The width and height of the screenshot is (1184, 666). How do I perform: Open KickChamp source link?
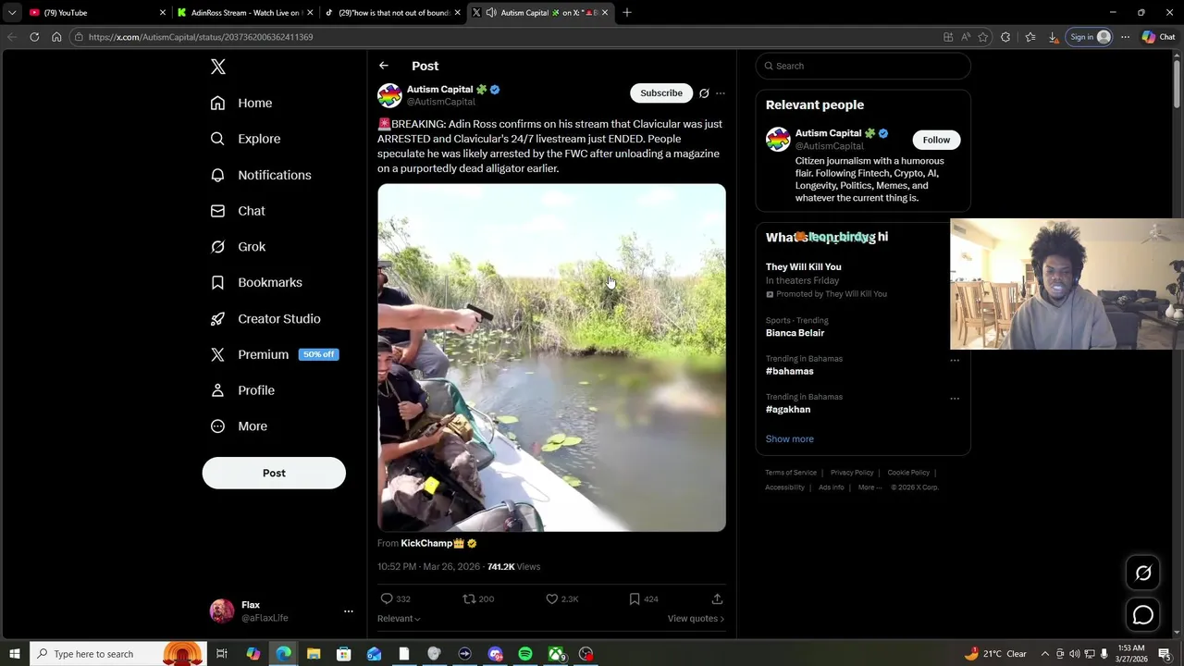[x=438, y=543]
